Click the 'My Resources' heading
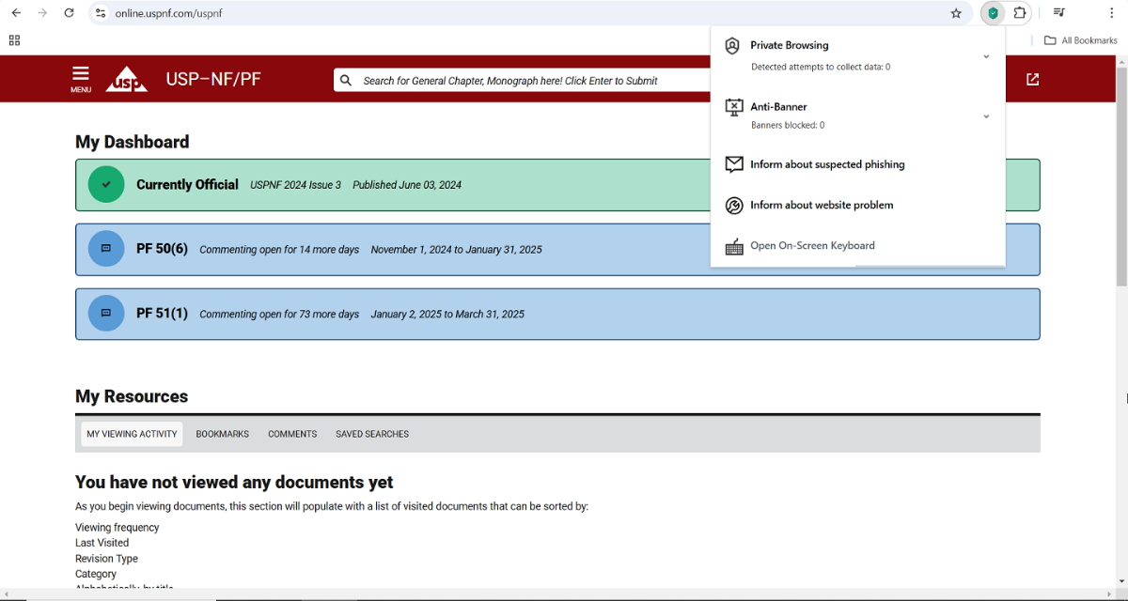The image size is (1128, 601). click(x=132, y=396)
